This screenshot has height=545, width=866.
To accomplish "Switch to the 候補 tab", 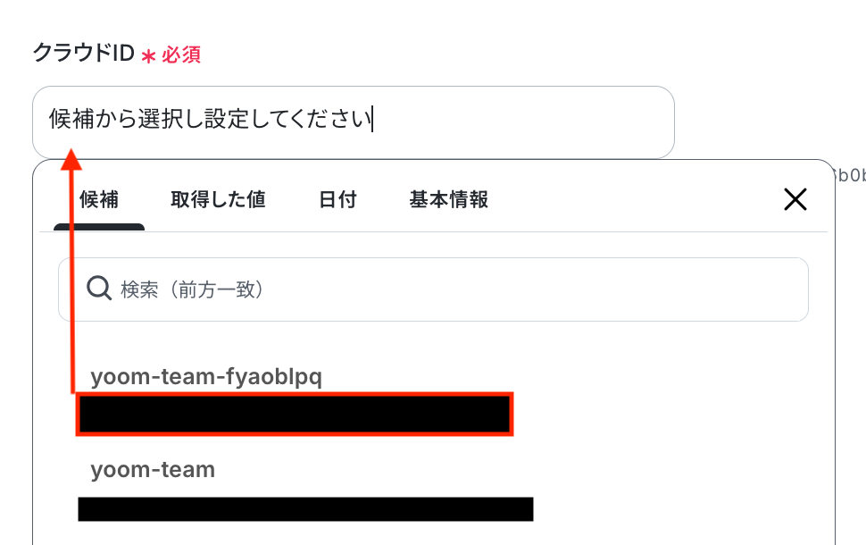I will pos(99,199).
